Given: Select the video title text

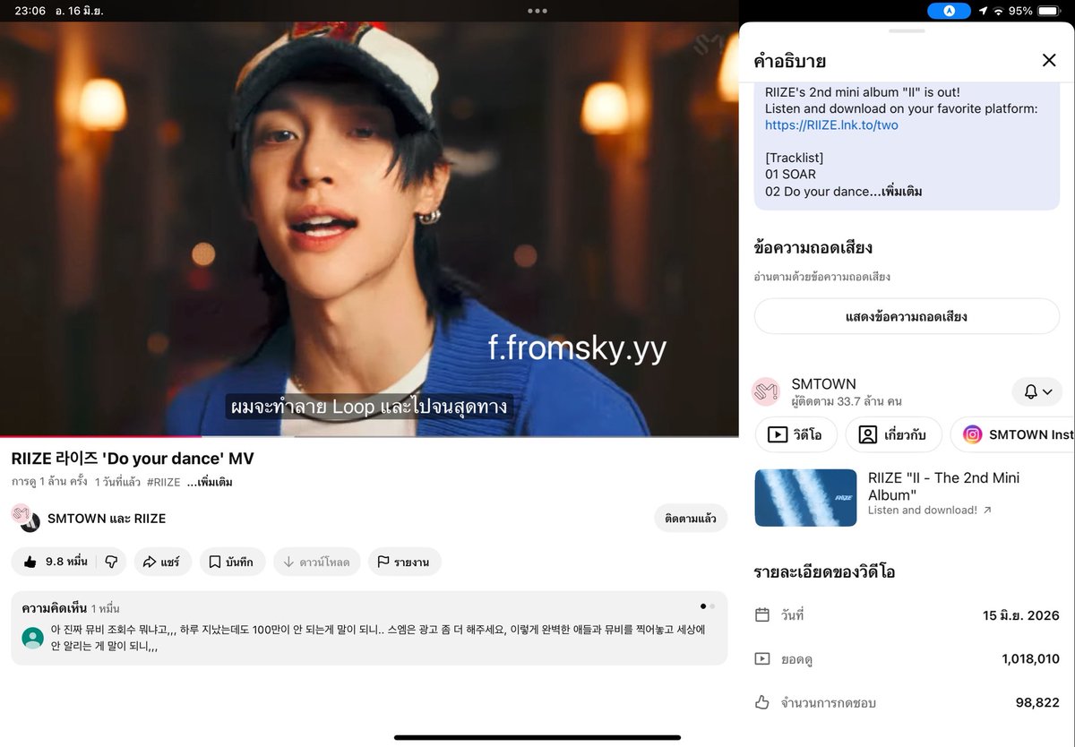Looking at the screenshot, I should pyautogui.click(x=133, y=459).
